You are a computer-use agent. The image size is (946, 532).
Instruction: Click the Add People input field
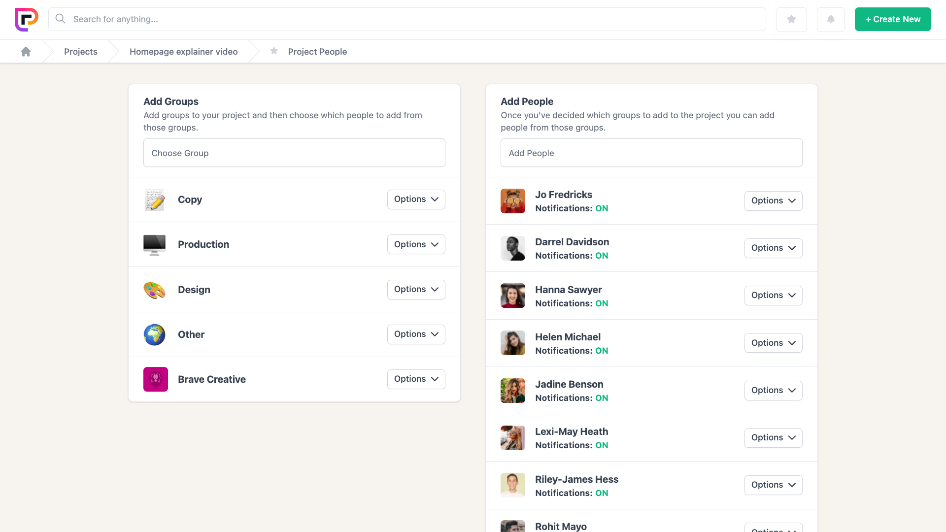coord(651,153)
